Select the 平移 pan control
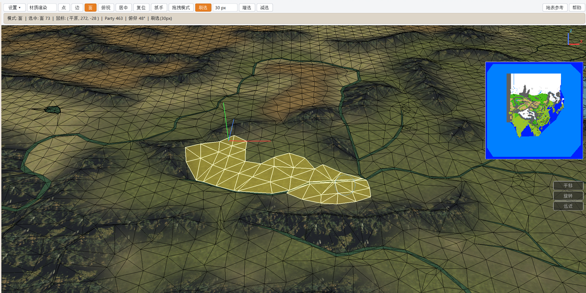The height and width of the screenshot is (293, 586). tap(568, 186)
